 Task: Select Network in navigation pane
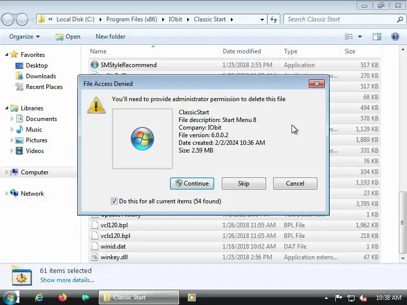32,194
